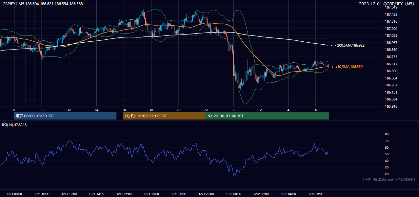419x197 pixels.
Task: Click hour label 12 under the price chart
Action: (x=69, y=110)
